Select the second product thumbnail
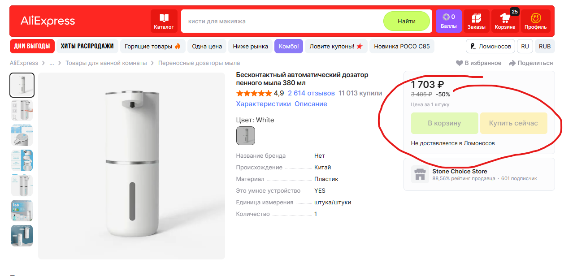Viewport: 564px width, 276px height. (22, 110)
